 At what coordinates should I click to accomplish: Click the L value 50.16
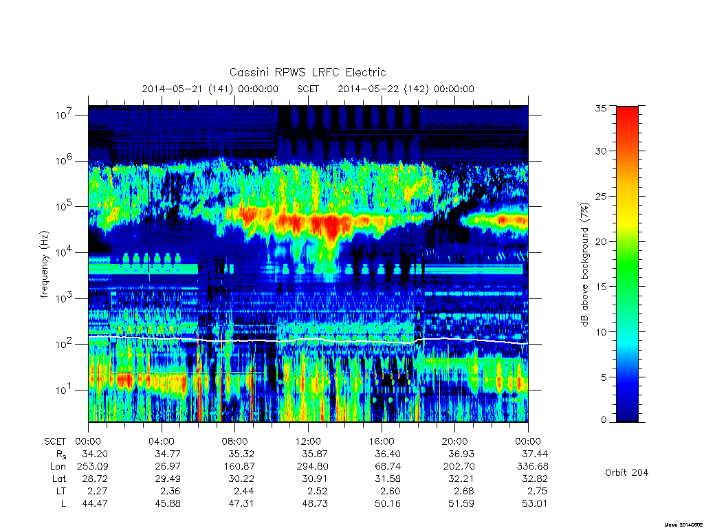click(388, 504)
